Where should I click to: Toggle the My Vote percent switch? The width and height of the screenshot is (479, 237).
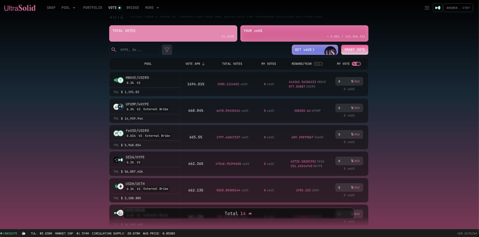click(356, 64)
